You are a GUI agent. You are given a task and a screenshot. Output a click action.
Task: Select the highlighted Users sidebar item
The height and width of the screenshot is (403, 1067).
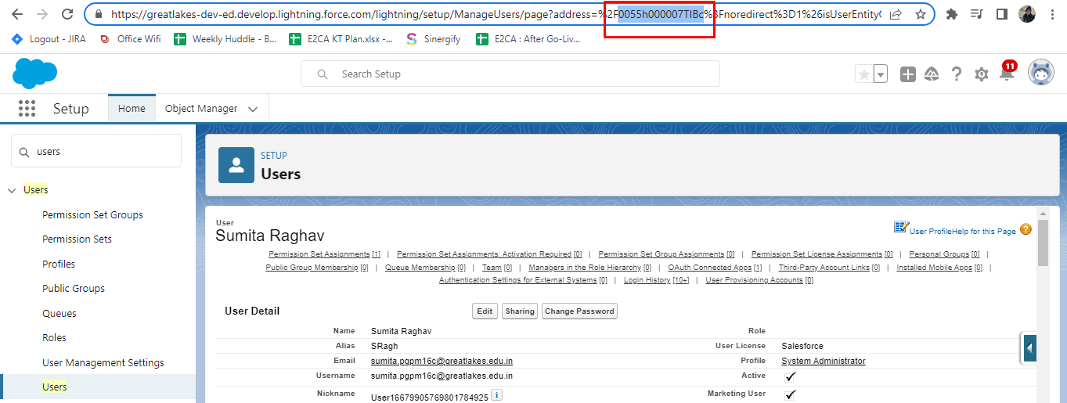pos(98,387)
